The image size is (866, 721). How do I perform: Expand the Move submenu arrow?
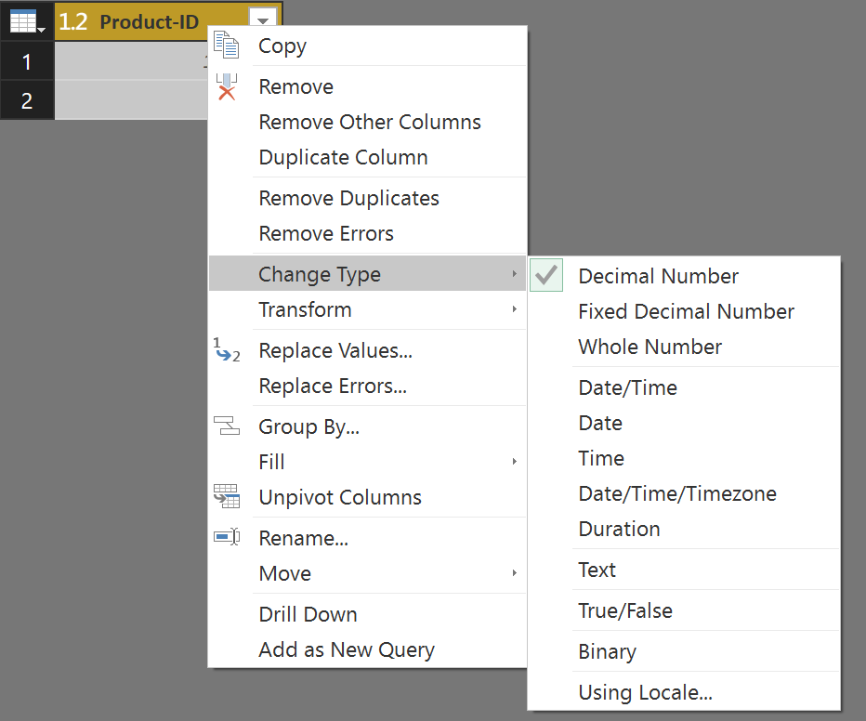[x=514, y=573]
